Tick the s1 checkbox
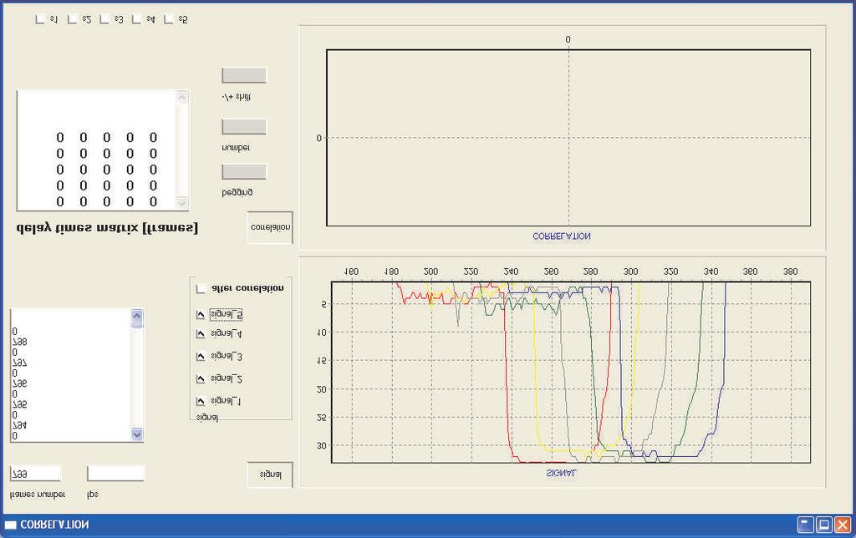This screenshot has height=538, width=856. (40, 19)
